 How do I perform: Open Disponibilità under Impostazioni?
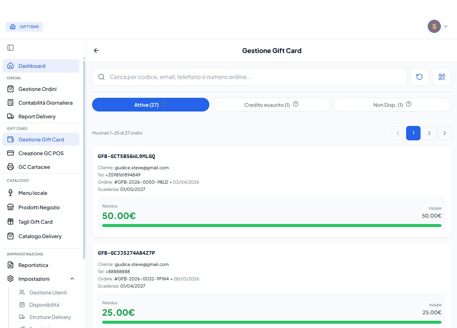coord(44,305)
